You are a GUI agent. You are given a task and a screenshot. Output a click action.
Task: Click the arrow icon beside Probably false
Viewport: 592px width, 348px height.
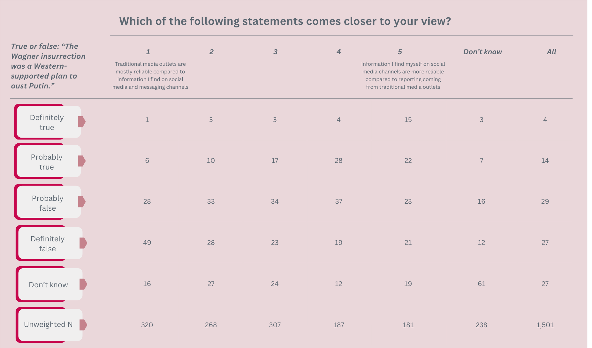(82, 202)
